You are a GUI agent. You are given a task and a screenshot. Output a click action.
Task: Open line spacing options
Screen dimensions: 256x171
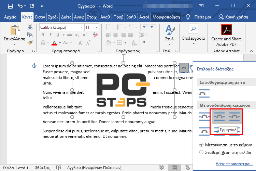(141, 35)
